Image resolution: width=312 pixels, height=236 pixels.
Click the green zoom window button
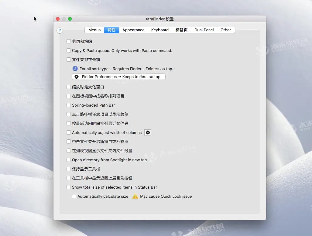pyautogui.click(x=70, y=19)
